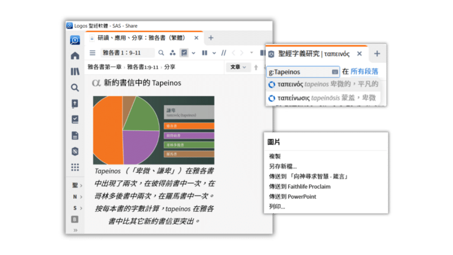The height and width of the screenshot is (255, 453).
Task: Open Search from the left sidebar magnifier
Action: click(x=75, y=88)
